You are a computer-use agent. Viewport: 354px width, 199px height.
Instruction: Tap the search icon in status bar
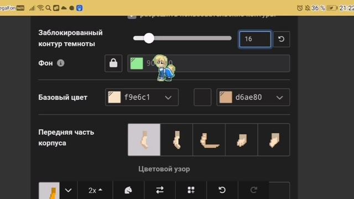pyautogui.click(x=48, y=8)
